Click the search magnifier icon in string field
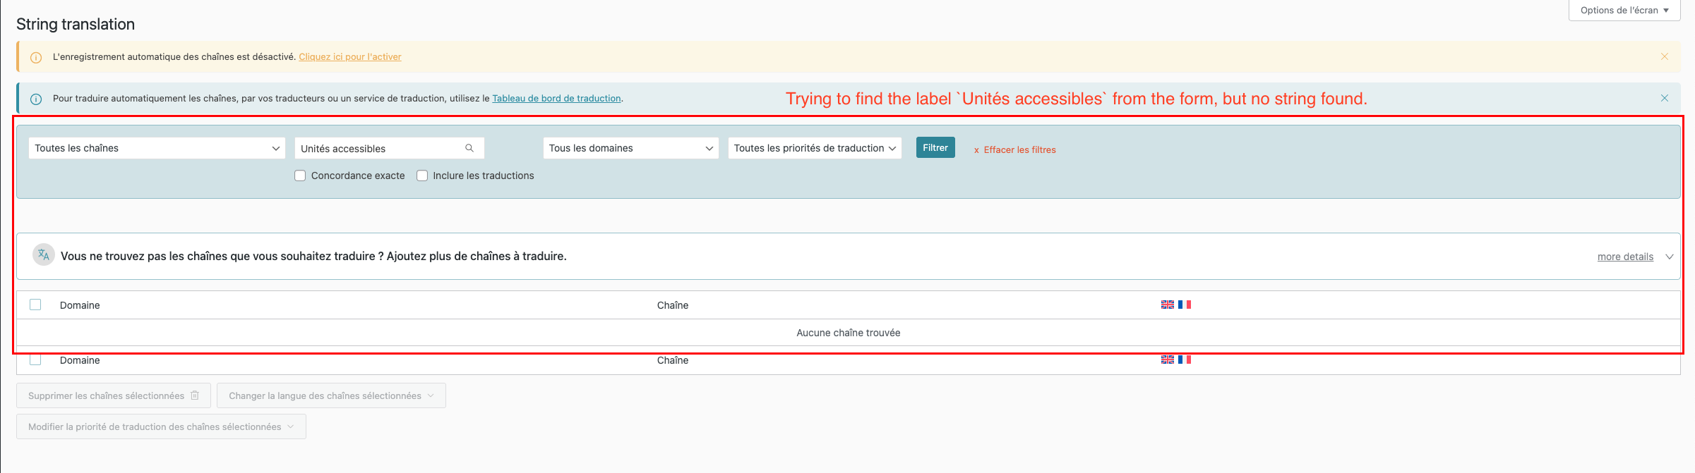1695x473 pixels. (x=469, y=148)
